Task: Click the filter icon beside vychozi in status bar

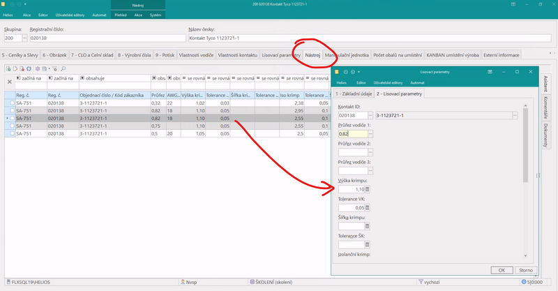Action: click(421, 282)
